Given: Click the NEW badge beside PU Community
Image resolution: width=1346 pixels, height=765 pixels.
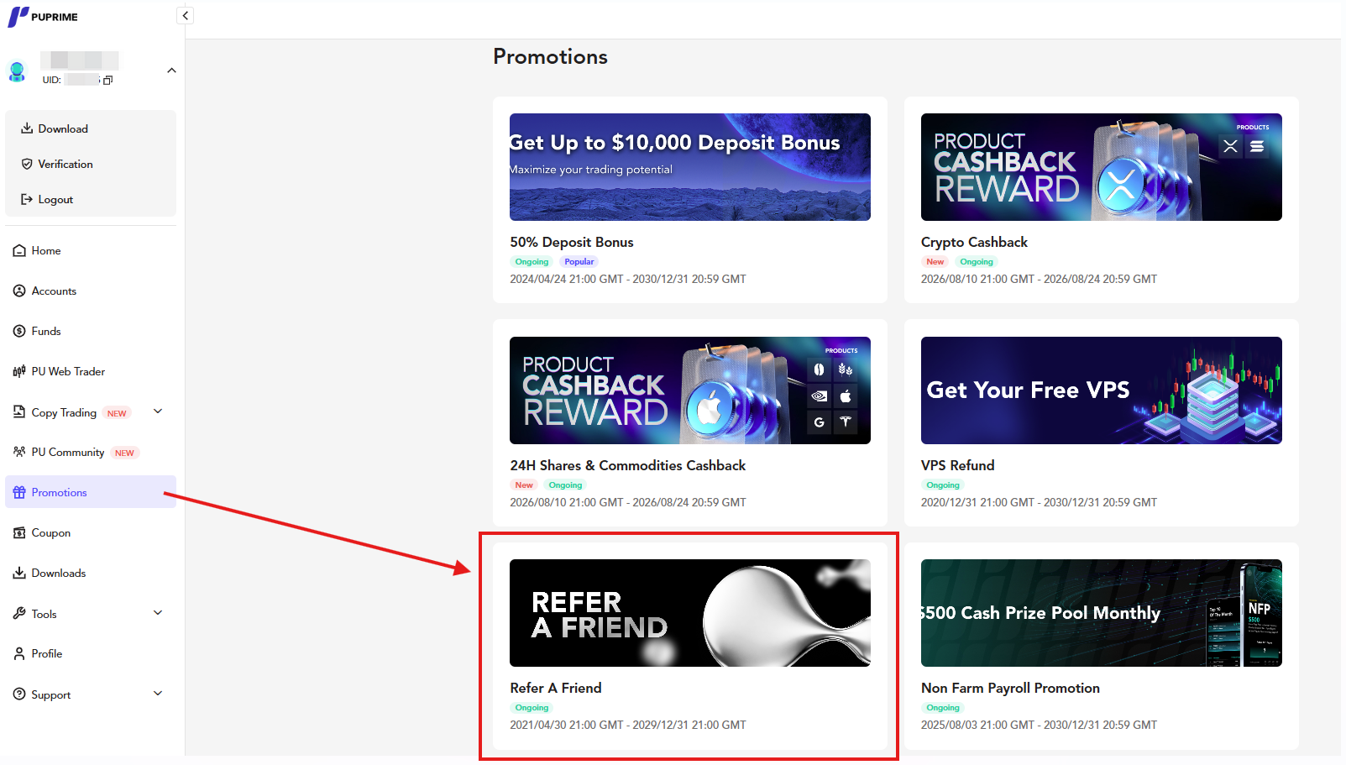Looking at the screenshot, I should coord(124,453).
